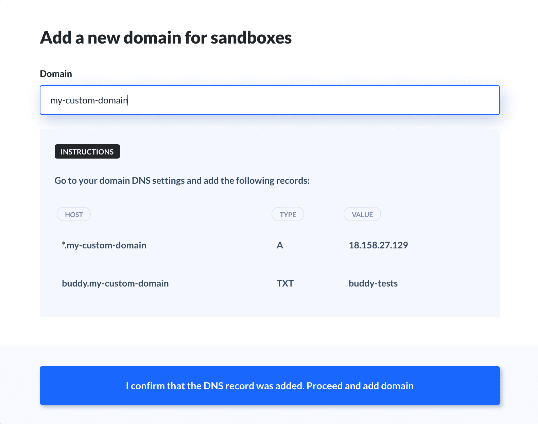Click the word 'sandboxes' in the title

(251, 37)
